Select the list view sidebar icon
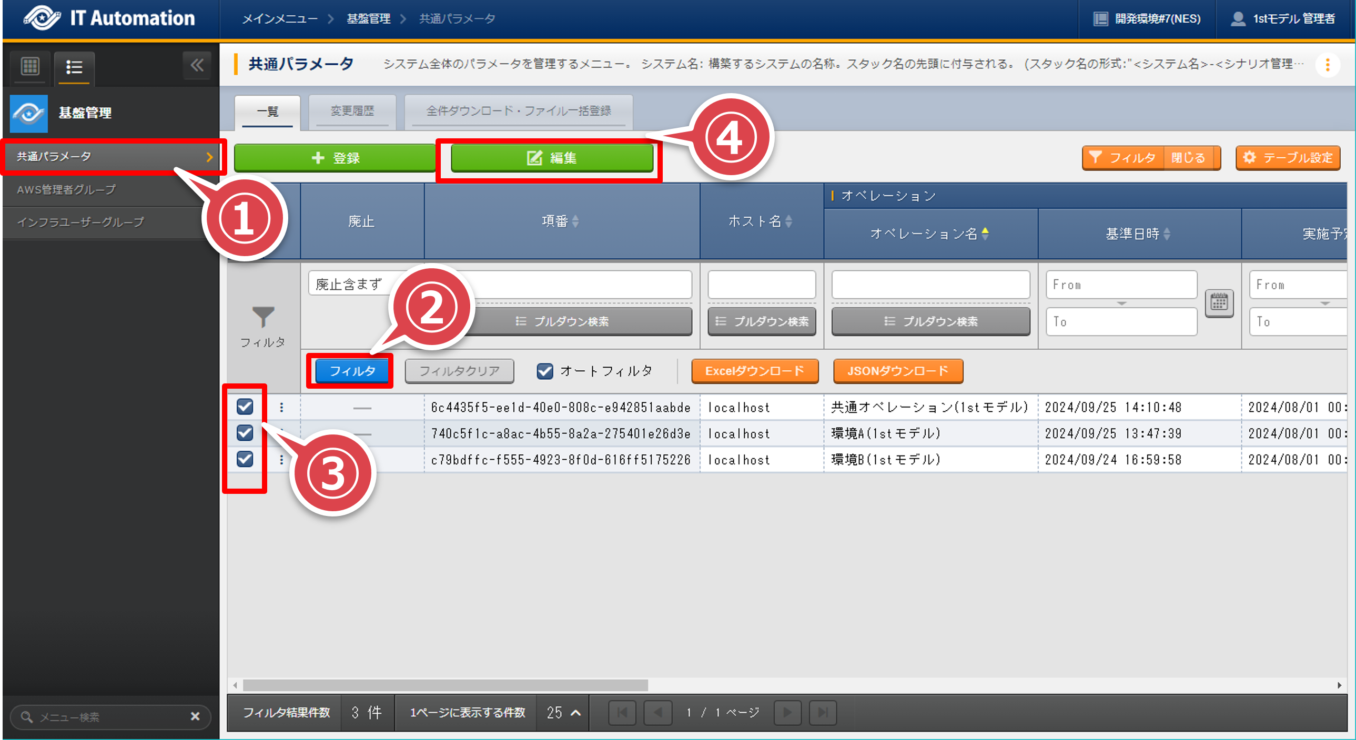Screen dimensions: 1356x740 74,67
